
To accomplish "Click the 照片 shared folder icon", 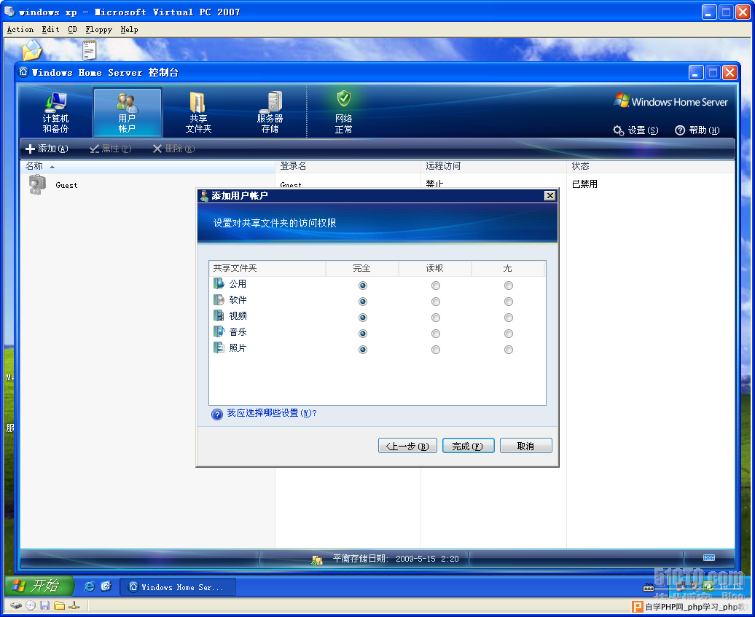I will click(x=219, y=347).
